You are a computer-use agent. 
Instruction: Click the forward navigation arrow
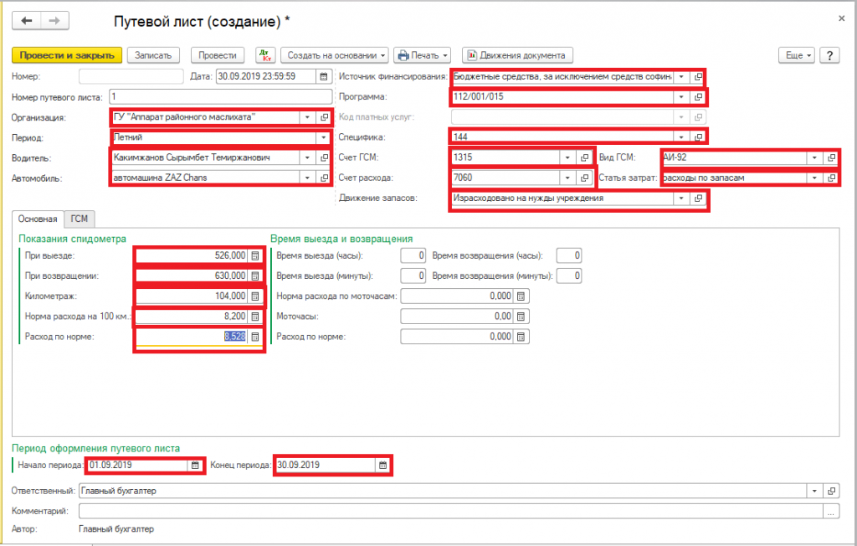(x=54, y=21)
